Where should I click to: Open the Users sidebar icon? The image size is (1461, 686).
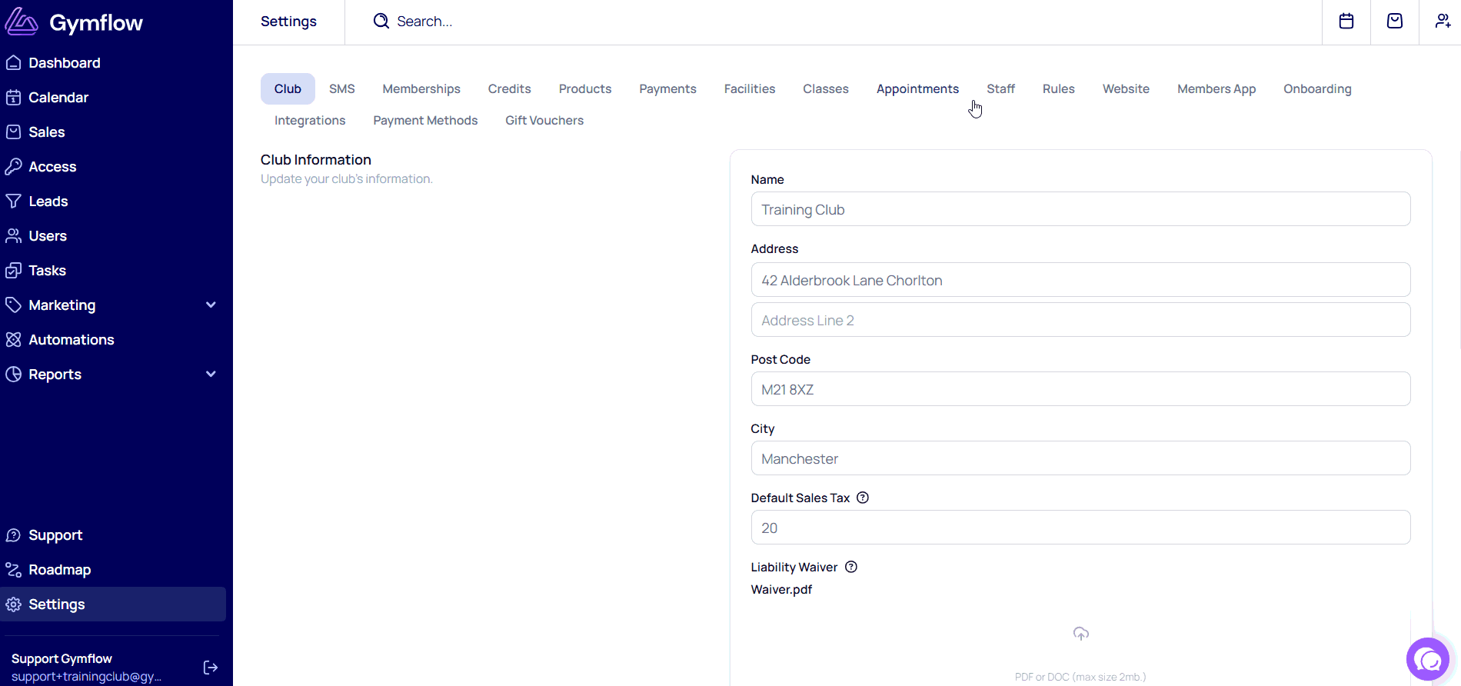[x=13, y=236]
